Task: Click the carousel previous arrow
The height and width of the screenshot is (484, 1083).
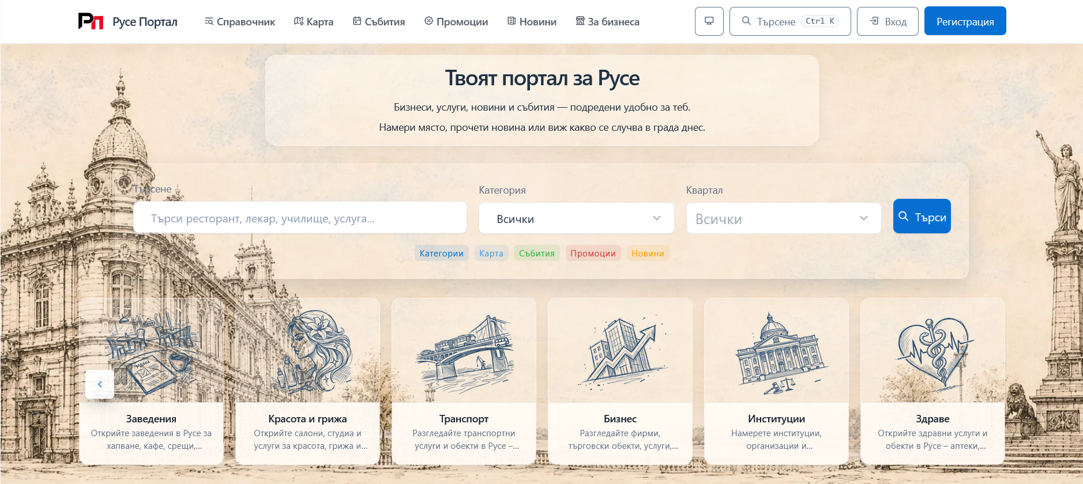Action: tap(100, 384)
